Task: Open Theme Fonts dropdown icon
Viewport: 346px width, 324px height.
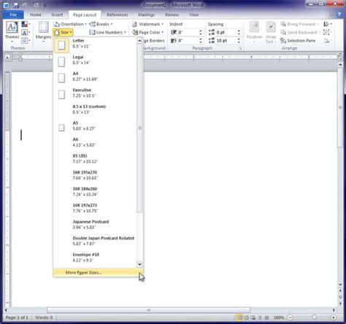Action: coord(26,32)
